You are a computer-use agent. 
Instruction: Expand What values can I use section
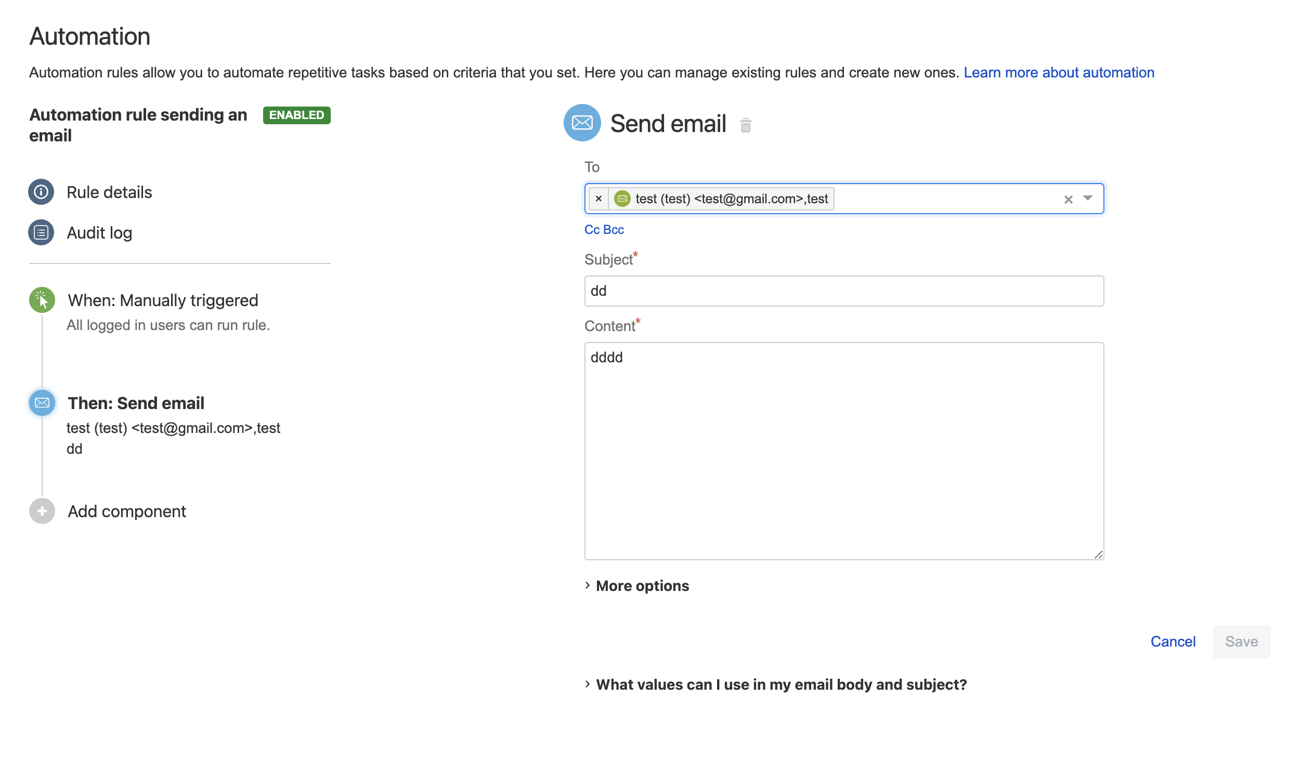point(780,685)
